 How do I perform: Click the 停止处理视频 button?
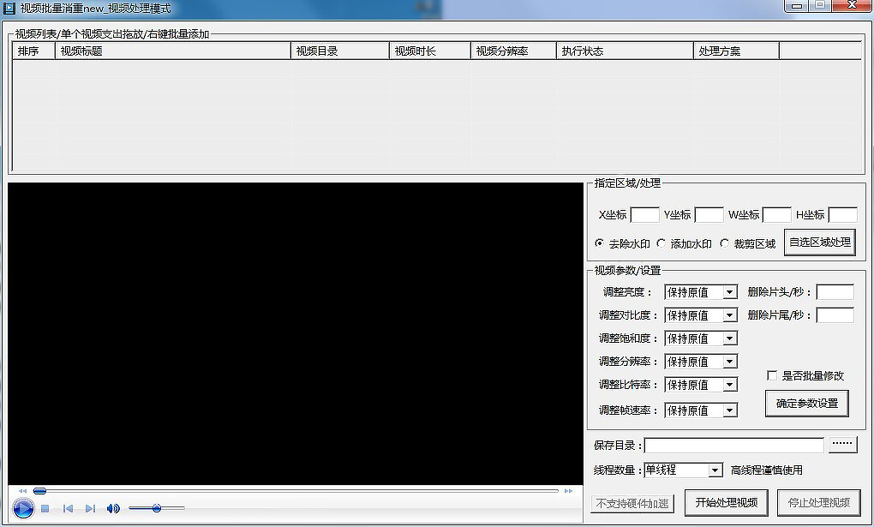pos(819,503)
